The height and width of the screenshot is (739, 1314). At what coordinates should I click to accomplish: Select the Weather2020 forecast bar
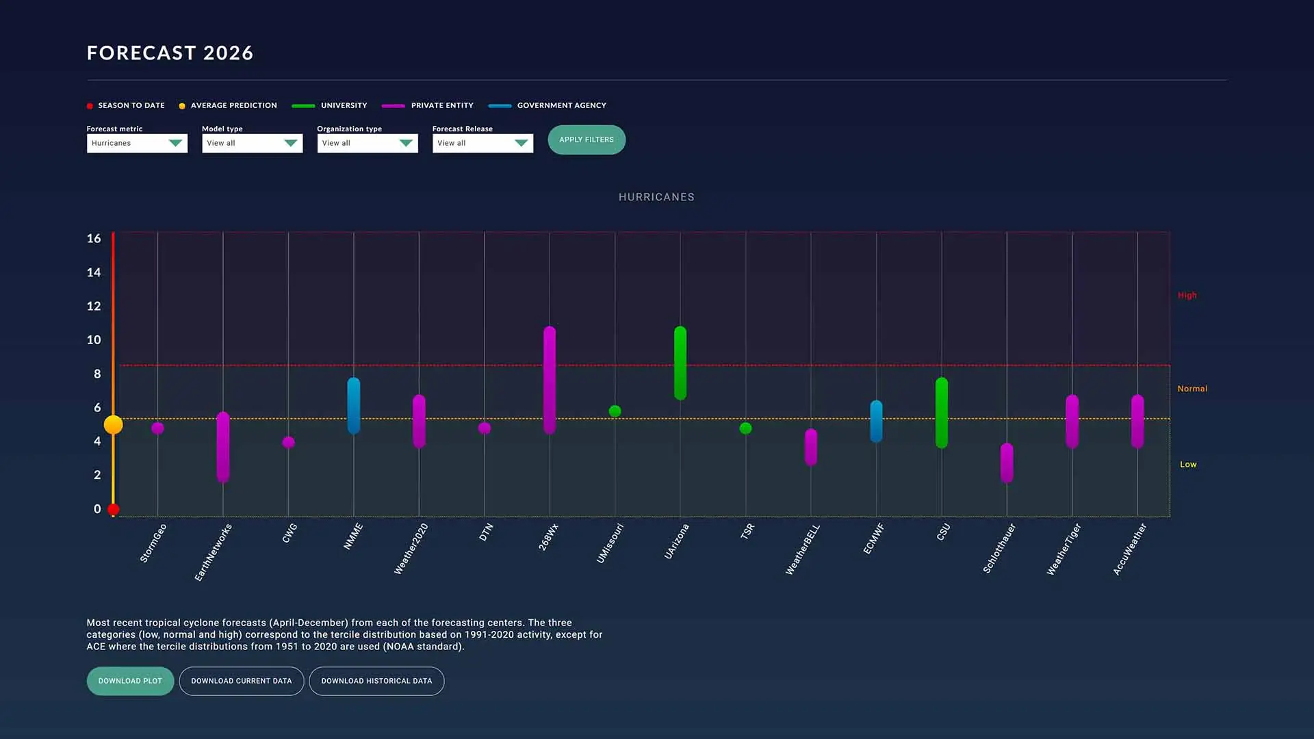click(419, 422)
